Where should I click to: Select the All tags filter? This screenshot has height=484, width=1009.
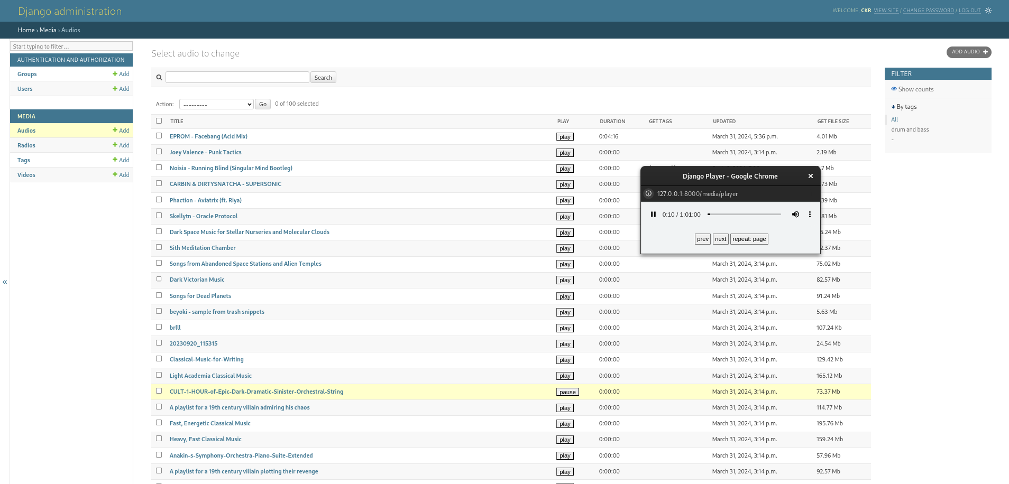pos(894,119)
